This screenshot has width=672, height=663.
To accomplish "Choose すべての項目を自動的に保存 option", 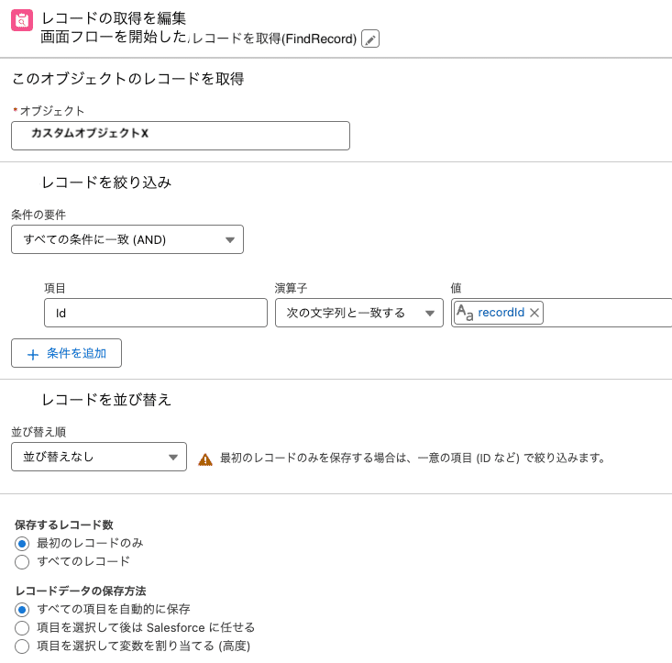I will [22, 610].
